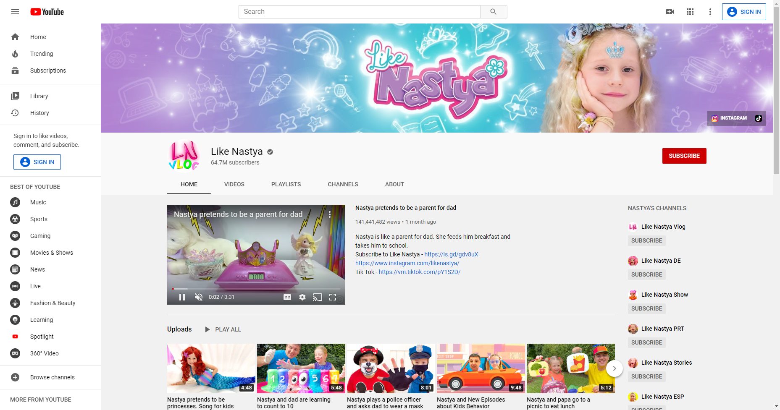Click the 360° Video icon
The height and width of the screenshot is (410, 780).
[15, 353]
